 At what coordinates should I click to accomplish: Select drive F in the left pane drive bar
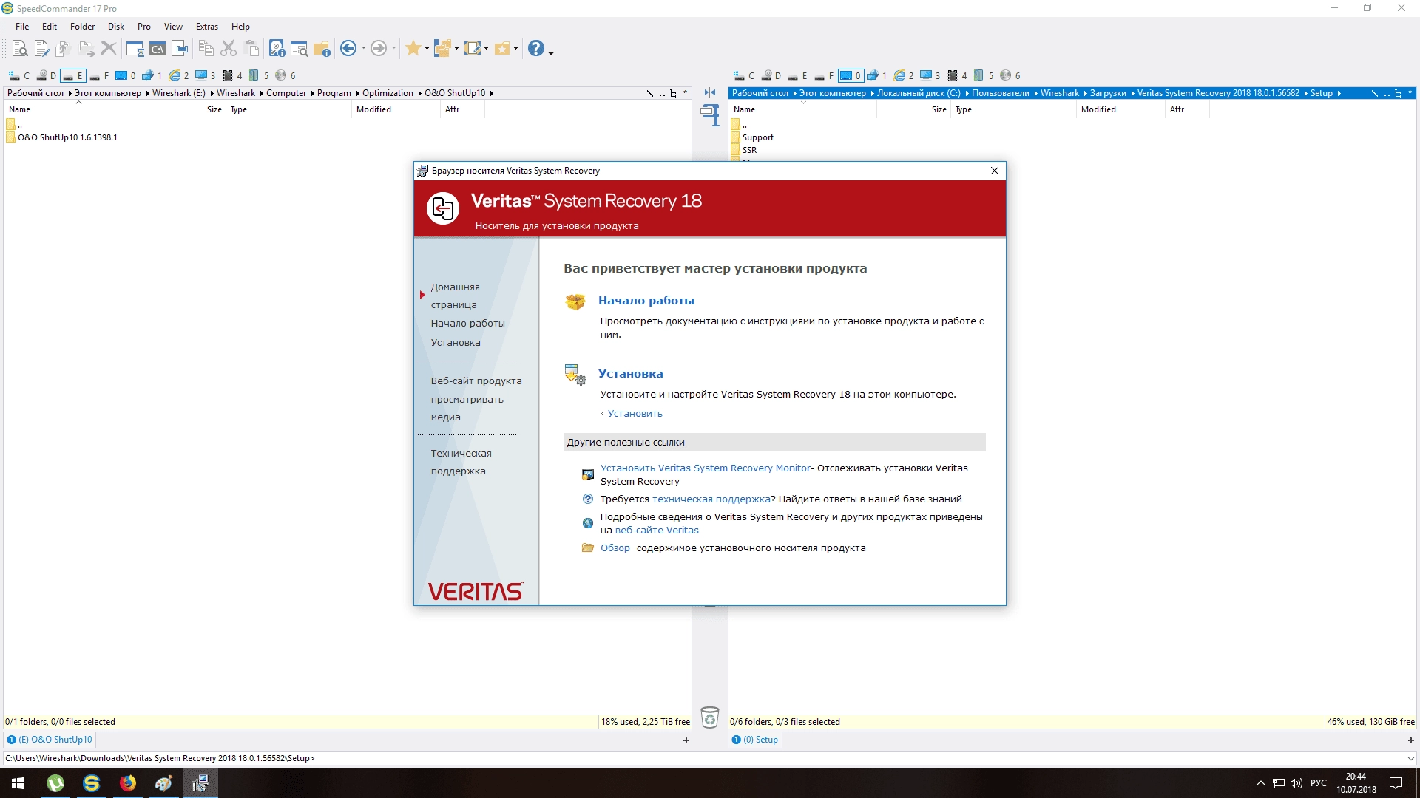coord(100,75)
